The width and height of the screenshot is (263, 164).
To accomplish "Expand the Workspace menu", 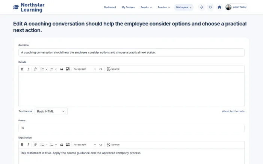I will (184, 7).
